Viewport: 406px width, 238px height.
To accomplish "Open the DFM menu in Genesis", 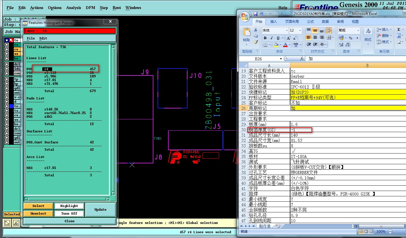I will point(90,8).
